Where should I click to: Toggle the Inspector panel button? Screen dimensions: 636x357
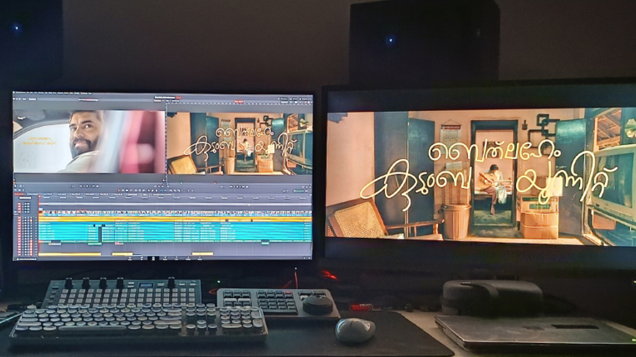coord(304,100)
